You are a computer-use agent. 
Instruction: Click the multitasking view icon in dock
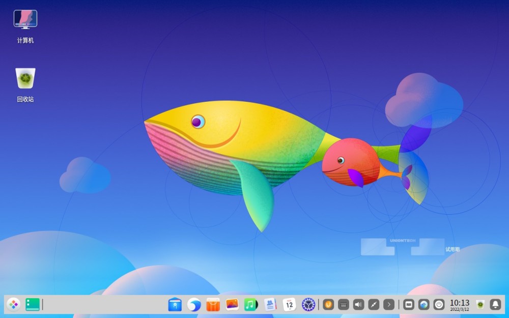click(33, 304)
